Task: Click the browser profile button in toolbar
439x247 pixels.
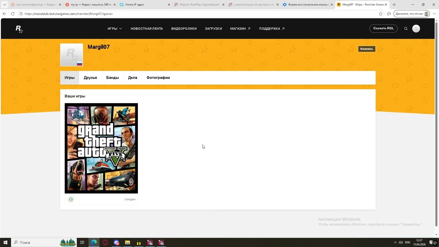Action: pyautogui.click(x=412, y=14)
